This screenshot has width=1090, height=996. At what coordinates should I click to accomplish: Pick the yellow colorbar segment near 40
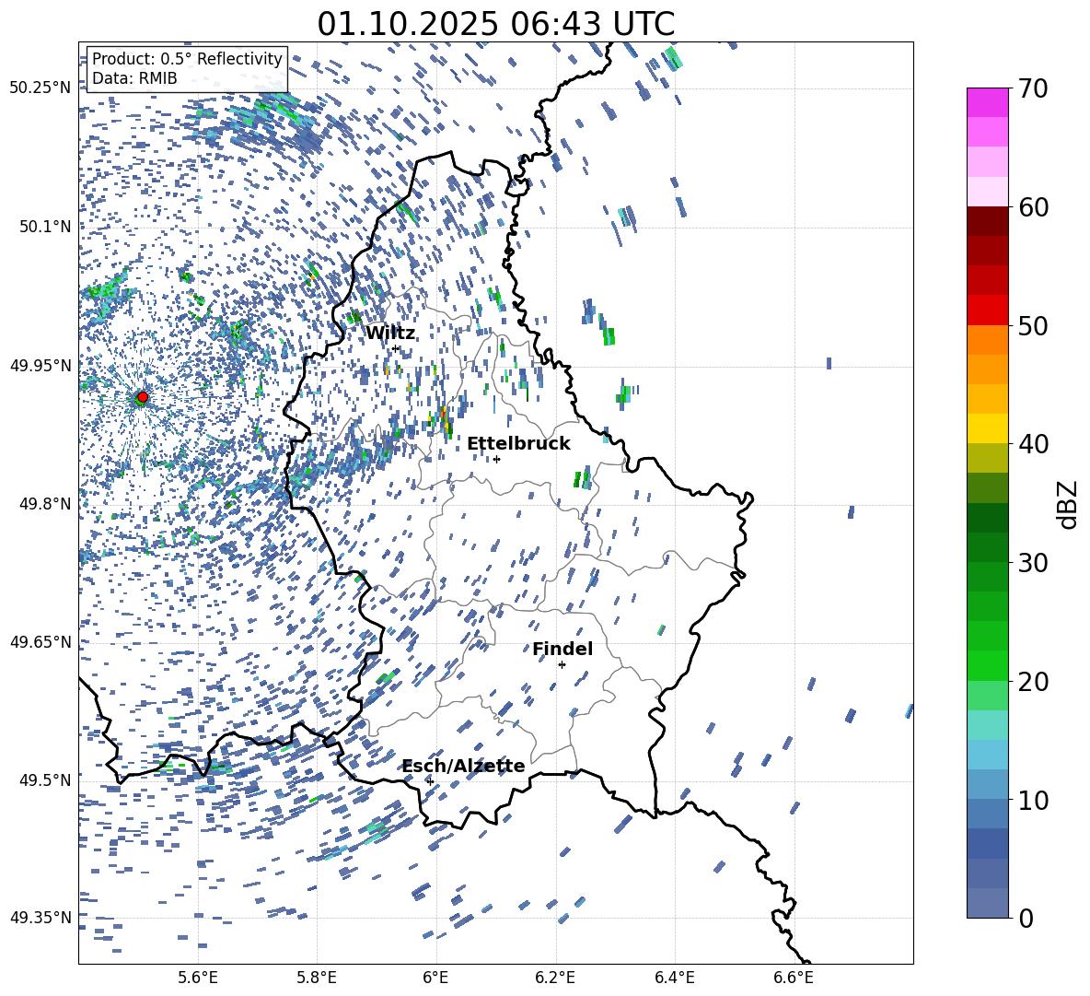[x=988, y=428]
